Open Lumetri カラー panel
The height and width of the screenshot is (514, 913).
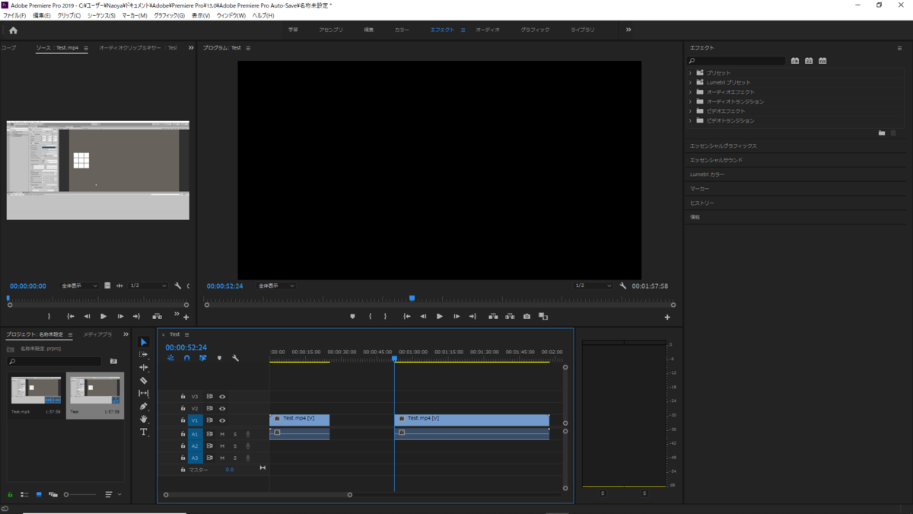(708, 174)
